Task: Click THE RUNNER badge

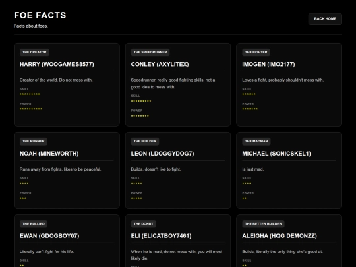Action: coord(34,141)
